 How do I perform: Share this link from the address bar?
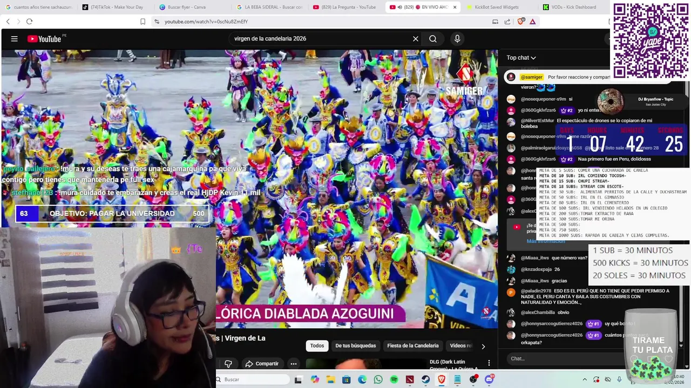point(507,22)
